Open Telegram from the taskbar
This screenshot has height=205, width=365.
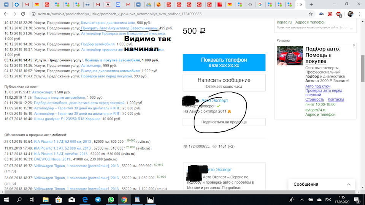(x=98, y=200)
